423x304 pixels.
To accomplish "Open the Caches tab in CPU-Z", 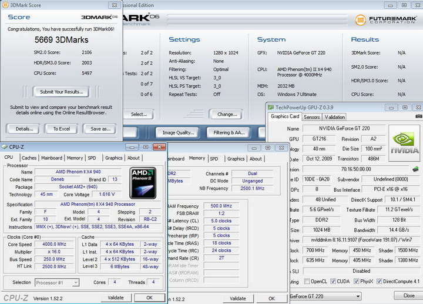I will (x=29, y=158).
